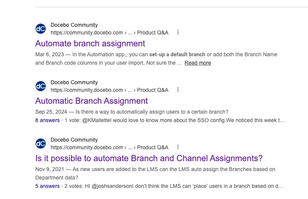The image size is (308, 199).
Task: Open three-dot menu for Branch and Channel result
Action: tap(178, 147)
